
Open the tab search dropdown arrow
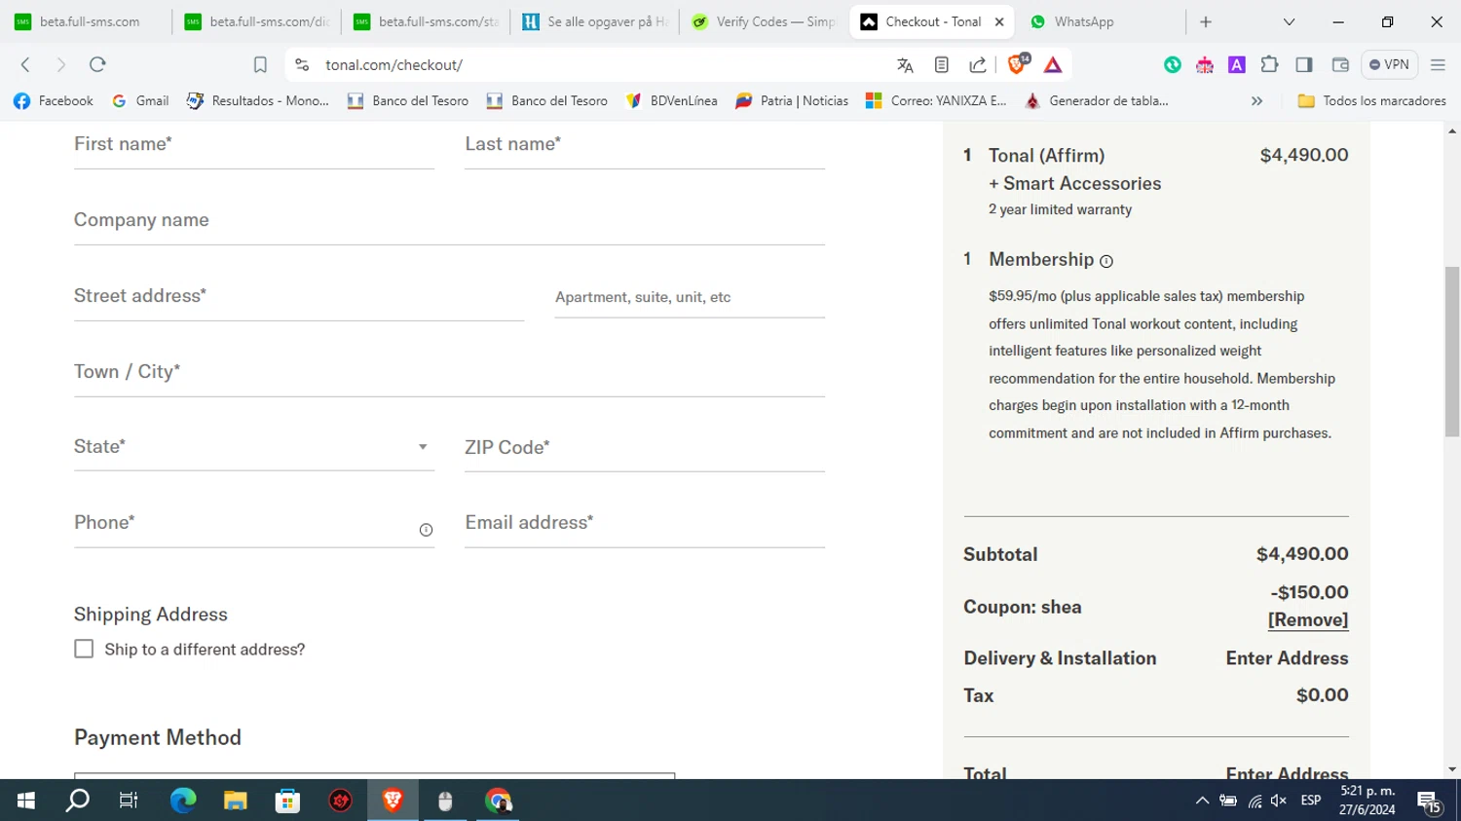coord(1289,21)
